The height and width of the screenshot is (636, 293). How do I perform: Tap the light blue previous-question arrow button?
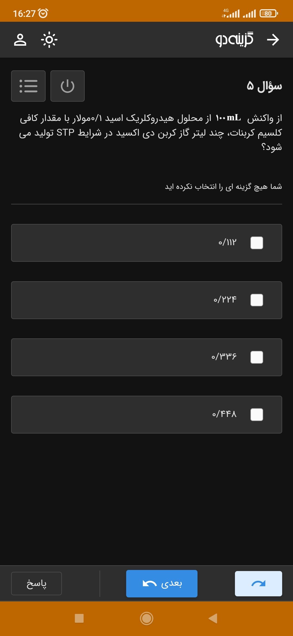pyautogui.click(x=258, y=584)
